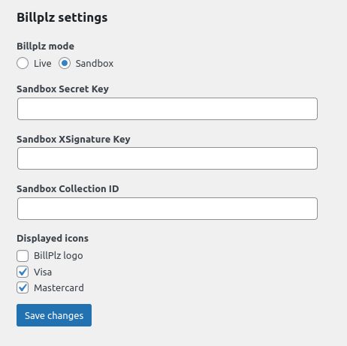Click the "Billplz settings" heading
The height and width of the screenshot is (346, 347).
point(62,18)
